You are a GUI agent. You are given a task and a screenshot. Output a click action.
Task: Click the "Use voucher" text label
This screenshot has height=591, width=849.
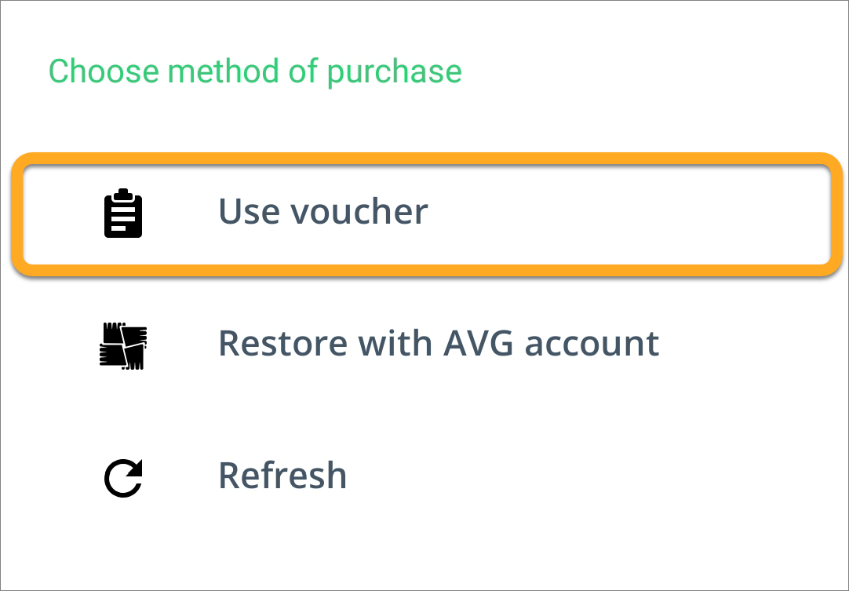(x=322, y=211)
